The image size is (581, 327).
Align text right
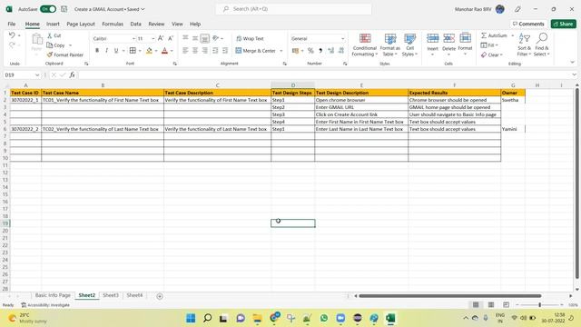click(204, 51)
